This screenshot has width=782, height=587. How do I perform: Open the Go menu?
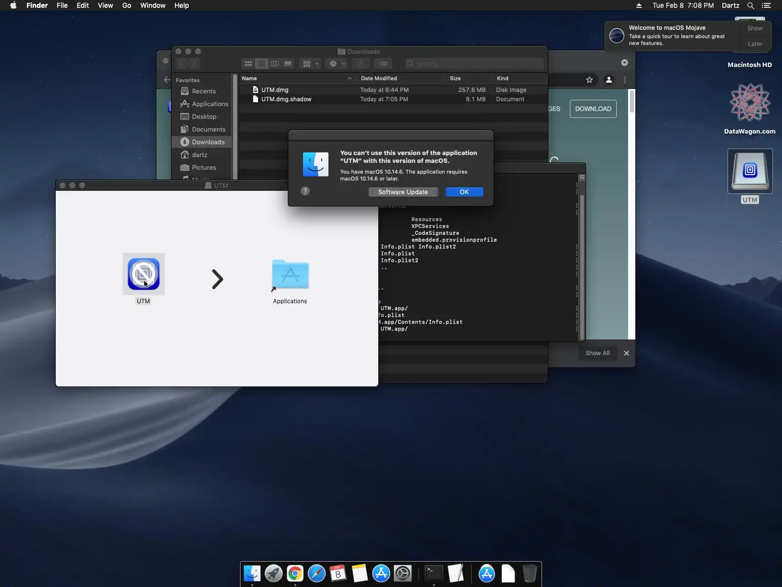(x=127, y=5)
